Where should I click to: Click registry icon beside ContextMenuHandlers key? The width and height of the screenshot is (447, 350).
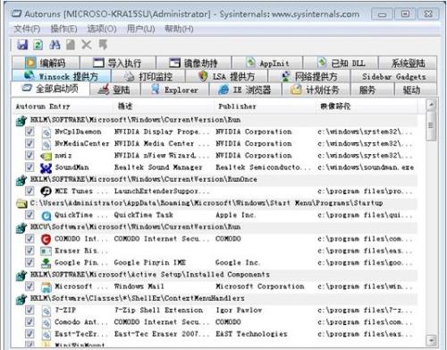[x=21, y=299]
